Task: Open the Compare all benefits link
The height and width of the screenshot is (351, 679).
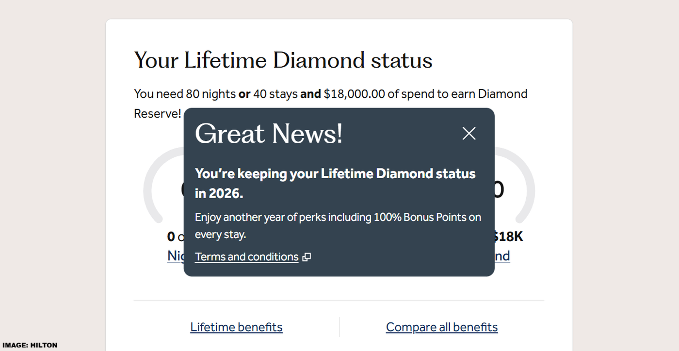Action: coord(442,327)
